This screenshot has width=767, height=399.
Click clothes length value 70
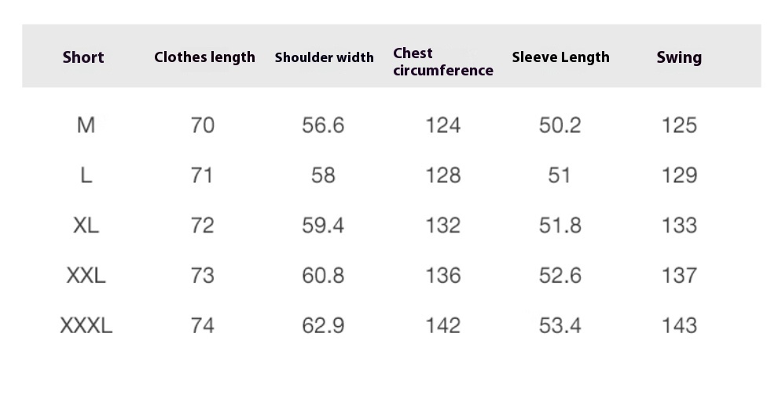point(203,125)
